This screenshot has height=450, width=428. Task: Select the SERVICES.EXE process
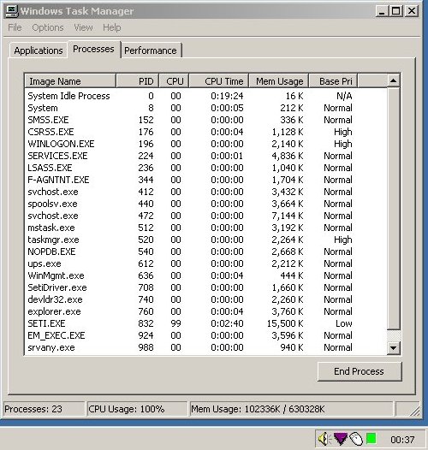(x=205, y=156)
